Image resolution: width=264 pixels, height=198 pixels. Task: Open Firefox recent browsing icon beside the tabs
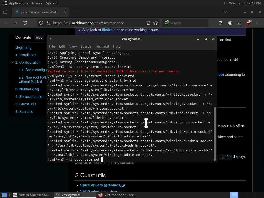tap(5, 12)
